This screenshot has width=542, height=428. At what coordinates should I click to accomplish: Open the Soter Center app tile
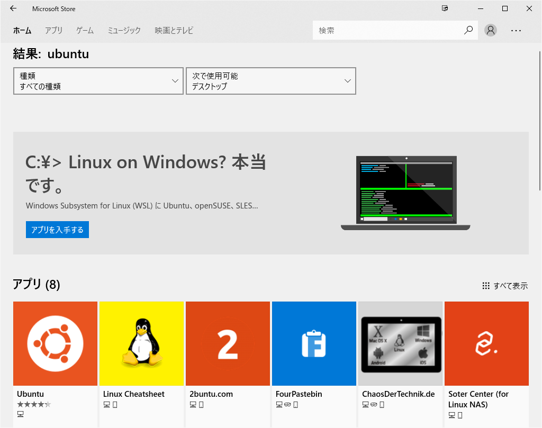[487, 343]
